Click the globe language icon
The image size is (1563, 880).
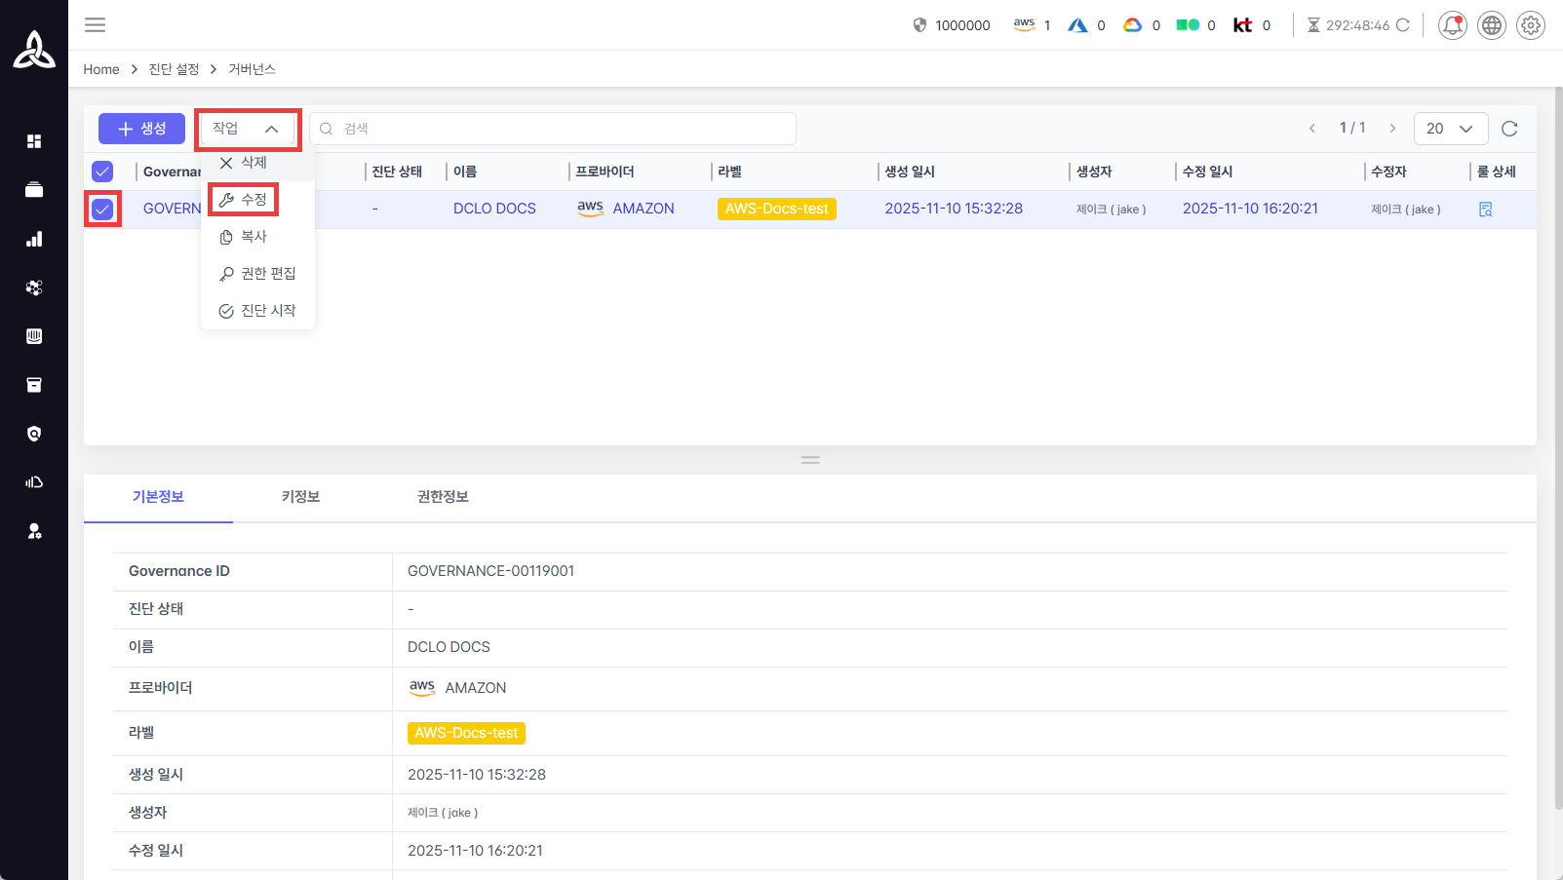coord(1491,25)
